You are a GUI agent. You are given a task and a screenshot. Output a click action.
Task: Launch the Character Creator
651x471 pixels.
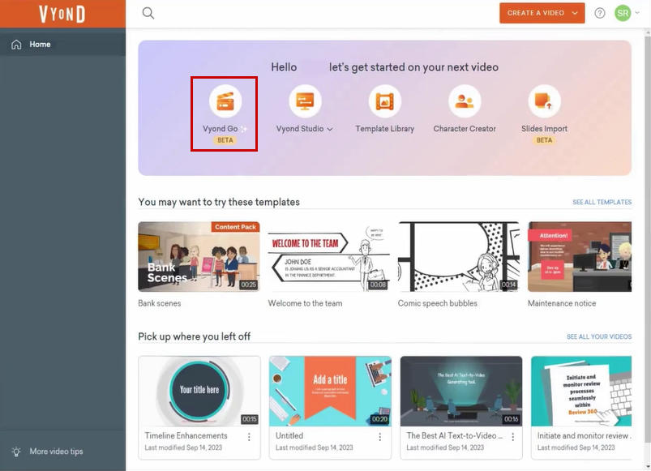click(465, 101)
